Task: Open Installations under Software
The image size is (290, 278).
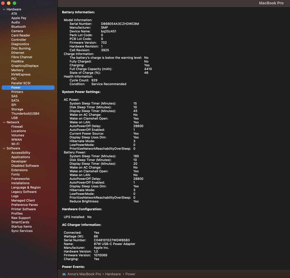Action: click(20, 183)
